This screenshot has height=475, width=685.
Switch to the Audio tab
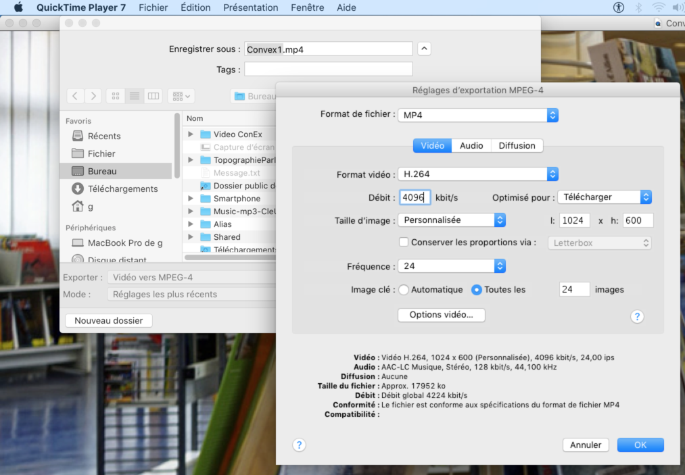(471, 146)
